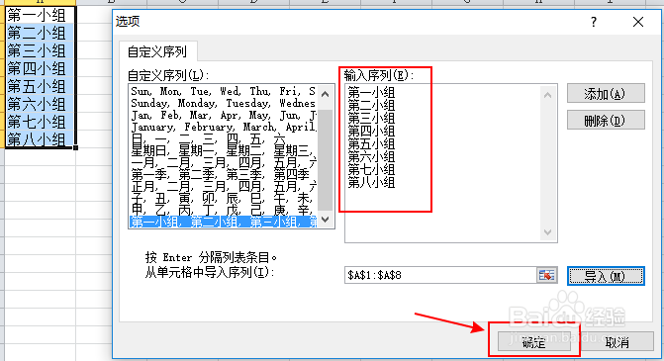Select the 星期日, 星期一 list entry

[223, 150]
